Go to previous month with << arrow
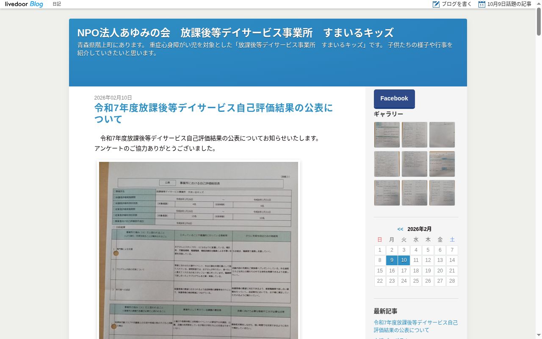Screen dimensions: 542x339 (400, 229)
